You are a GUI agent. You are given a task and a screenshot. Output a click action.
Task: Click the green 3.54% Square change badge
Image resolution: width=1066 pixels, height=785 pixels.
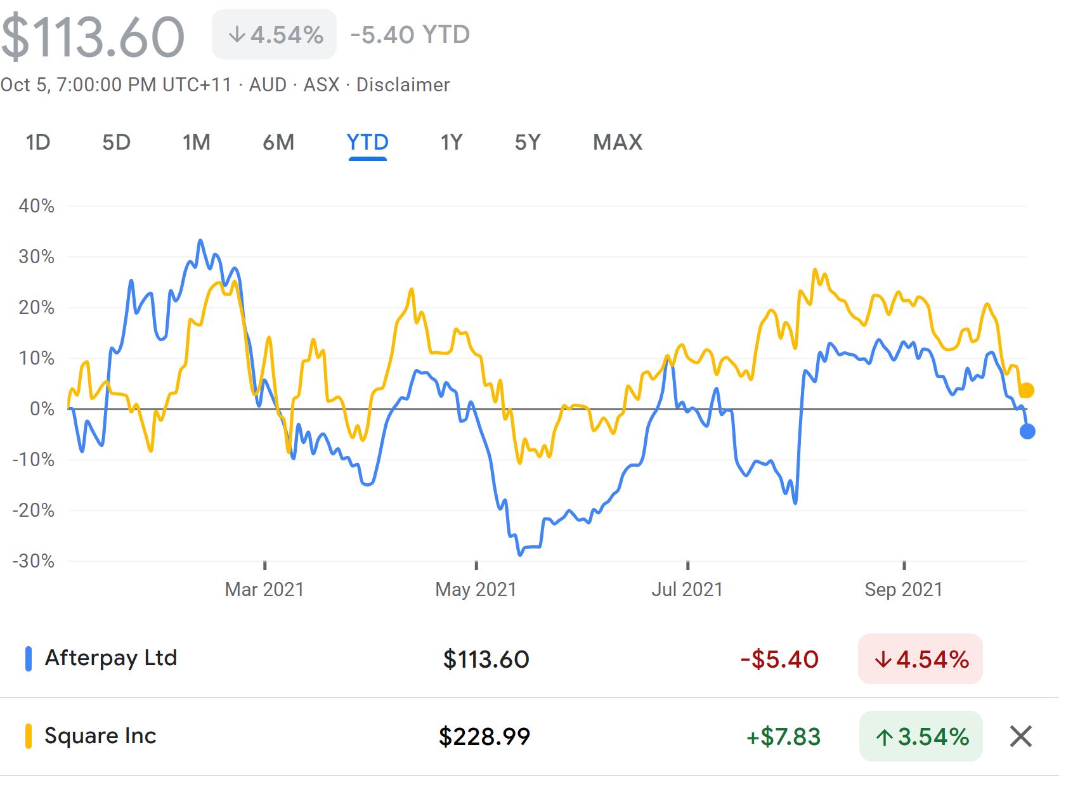coord(921,737)
